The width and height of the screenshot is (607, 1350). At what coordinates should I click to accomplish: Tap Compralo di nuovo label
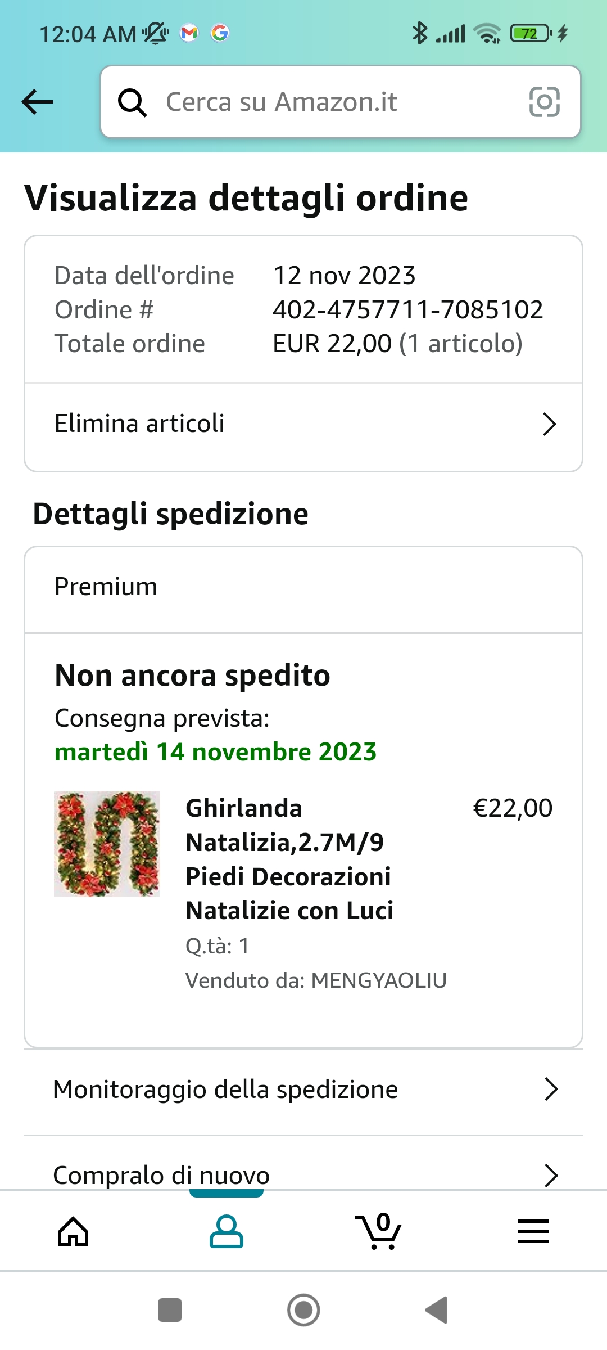tap(161, 1175)
